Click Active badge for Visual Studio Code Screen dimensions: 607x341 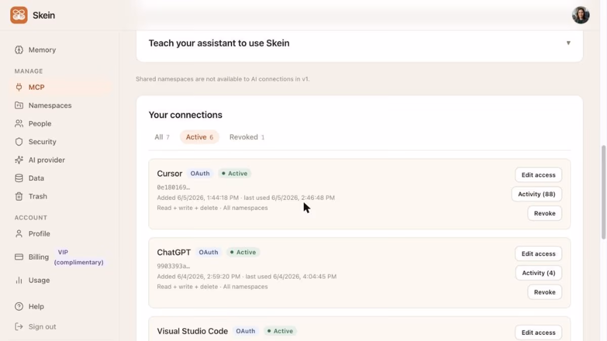pos(280,331)
